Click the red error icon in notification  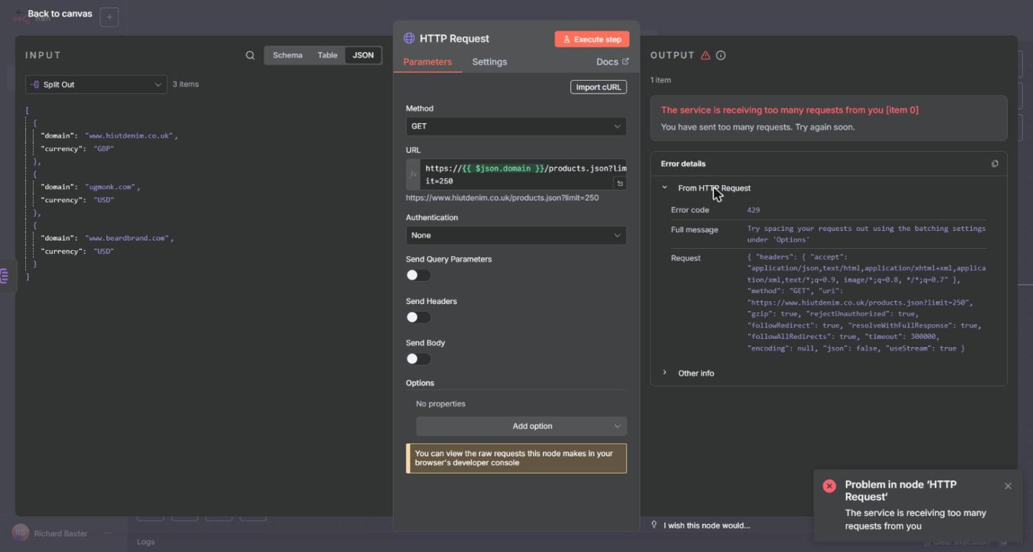click(x=829, y=486)
